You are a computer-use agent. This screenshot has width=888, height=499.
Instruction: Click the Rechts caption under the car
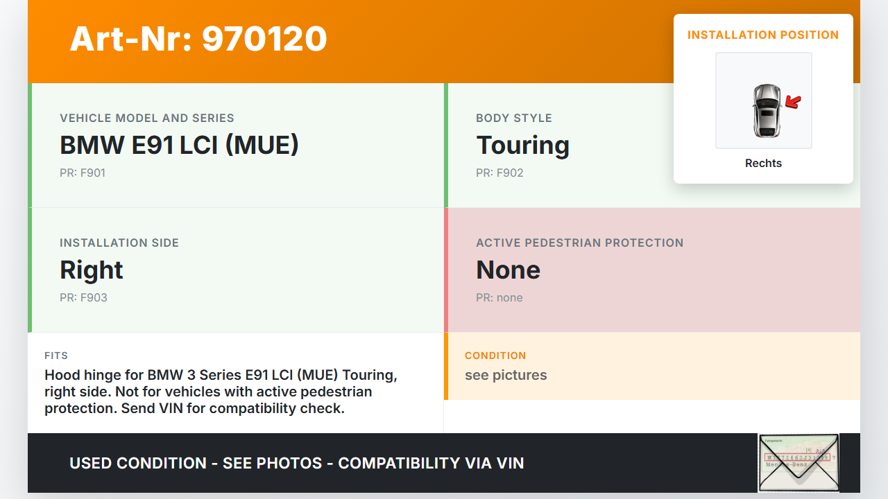coord(763,164)
